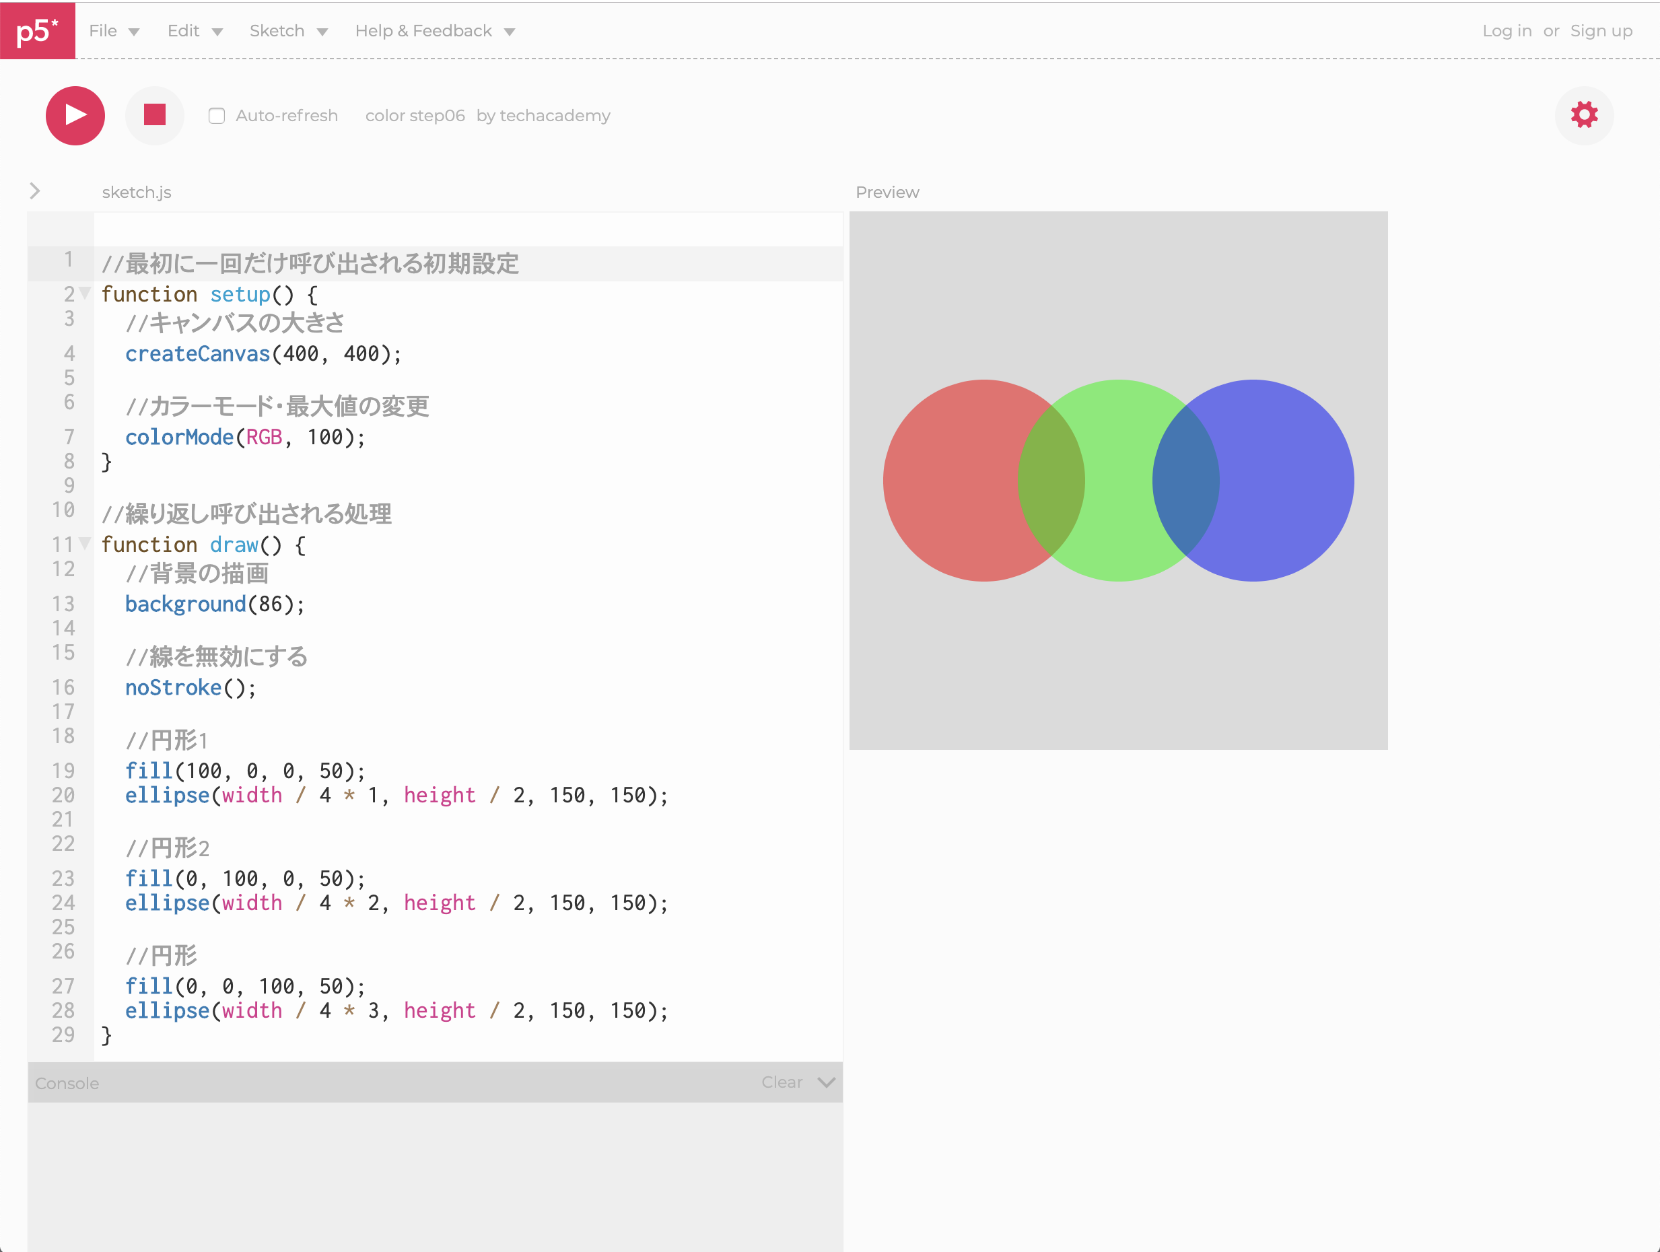Viewport: 1660px width, 1252px height.
Task: Click the red Play sketch button
Action: click(x=75, y=116)
